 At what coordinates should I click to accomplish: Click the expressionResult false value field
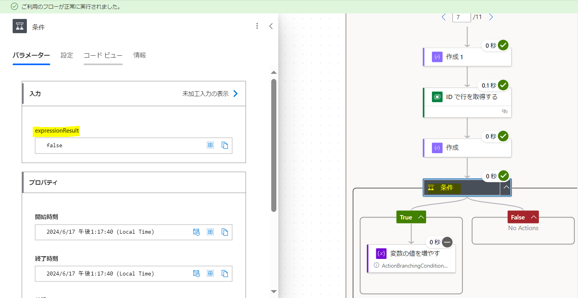133,145
